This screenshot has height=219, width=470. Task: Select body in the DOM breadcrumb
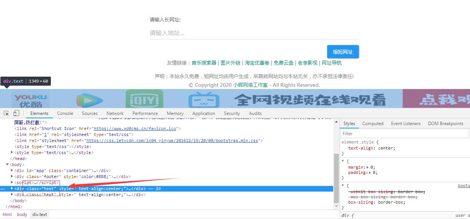(x=22, y=214)
